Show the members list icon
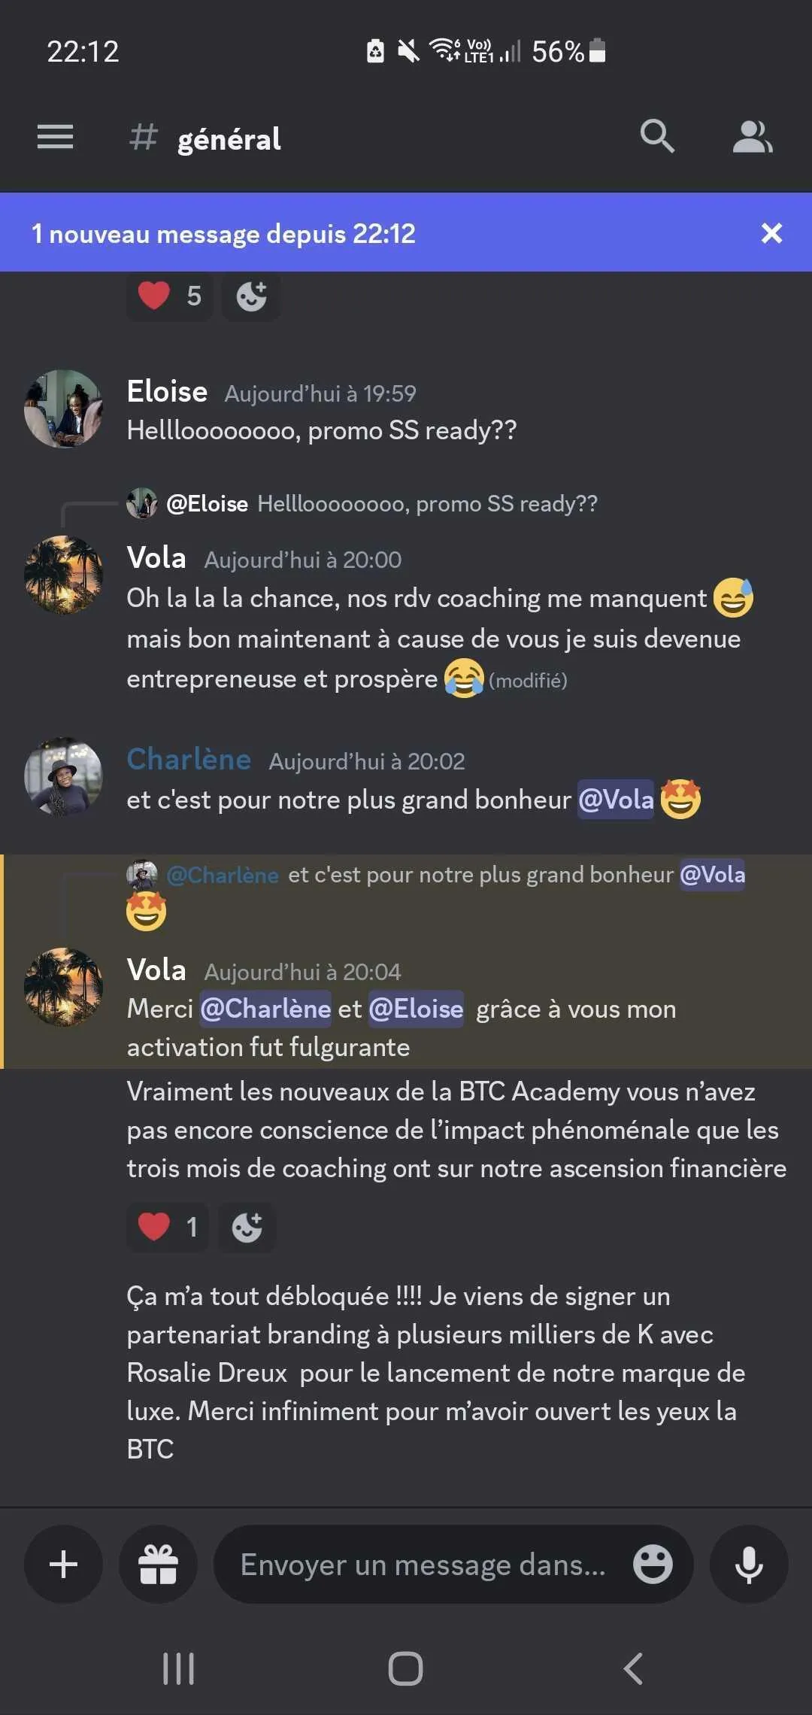This screenshot has height=1715, width=812. 753,137
